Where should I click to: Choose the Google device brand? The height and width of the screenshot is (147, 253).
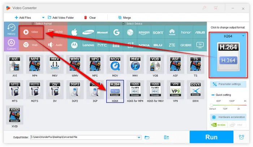[116, 32]
